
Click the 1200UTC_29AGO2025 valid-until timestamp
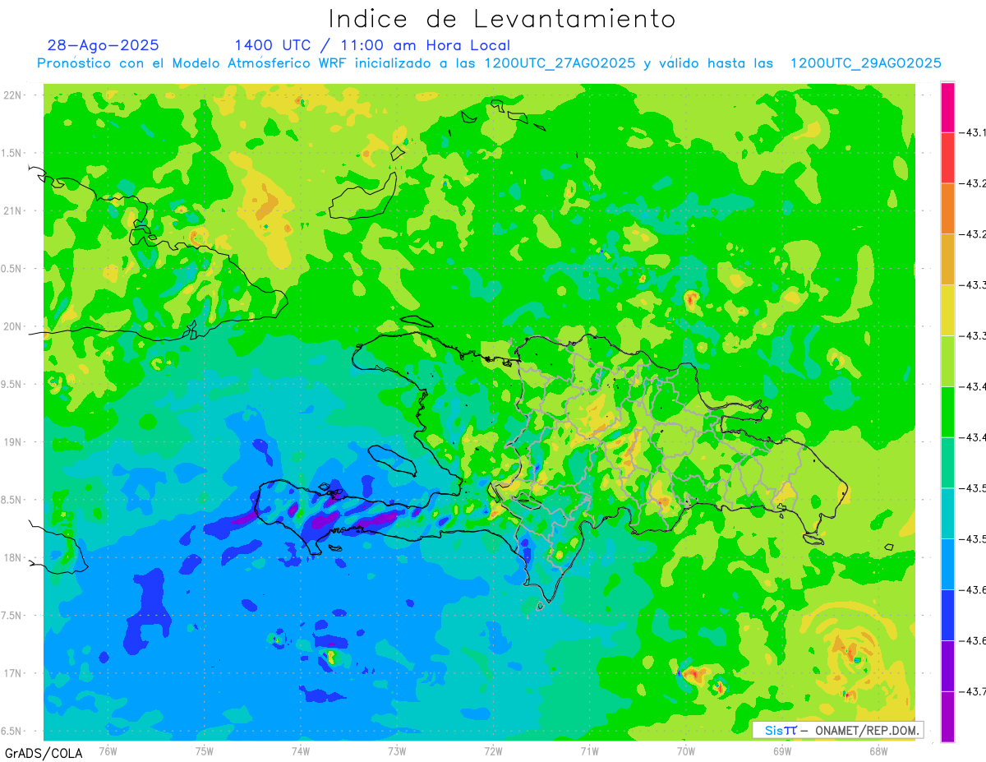[865, 63]
